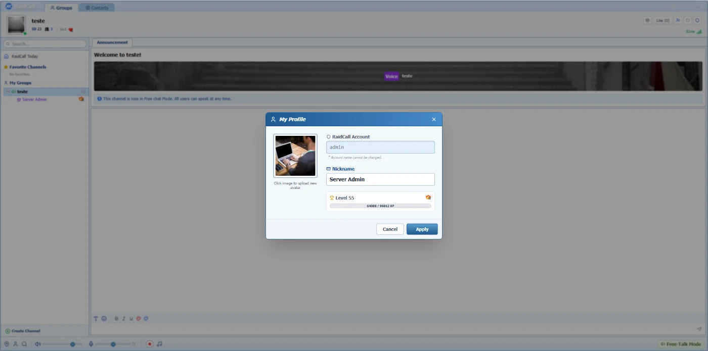Click the speaker volume slider handle

[73, 344]
